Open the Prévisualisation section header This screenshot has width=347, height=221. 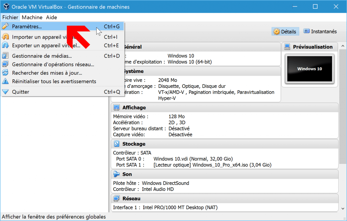point(310,47)
